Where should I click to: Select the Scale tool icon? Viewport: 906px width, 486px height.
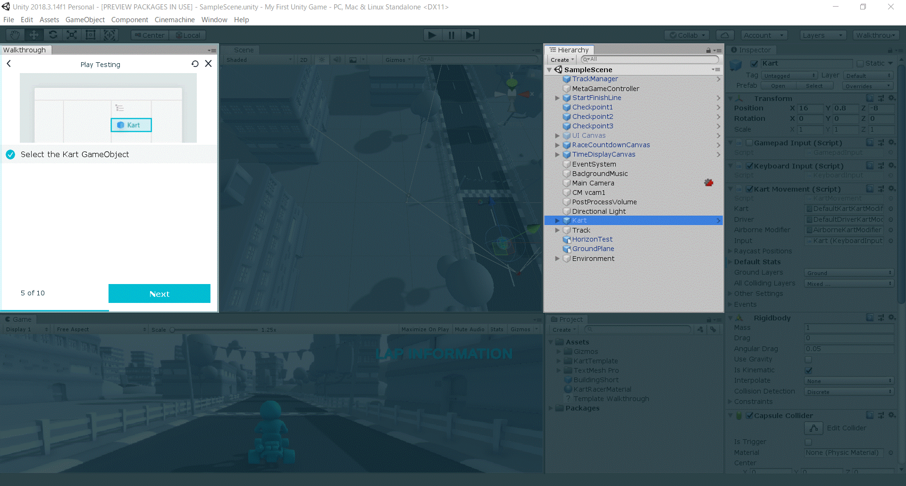click(72, 35)
